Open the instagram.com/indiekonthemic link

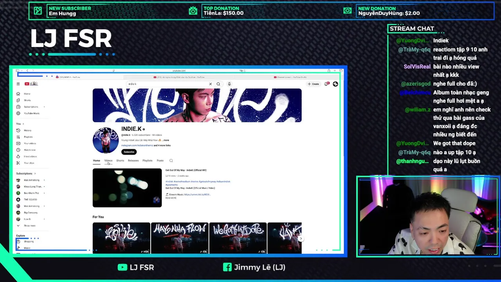click(137, 146)
